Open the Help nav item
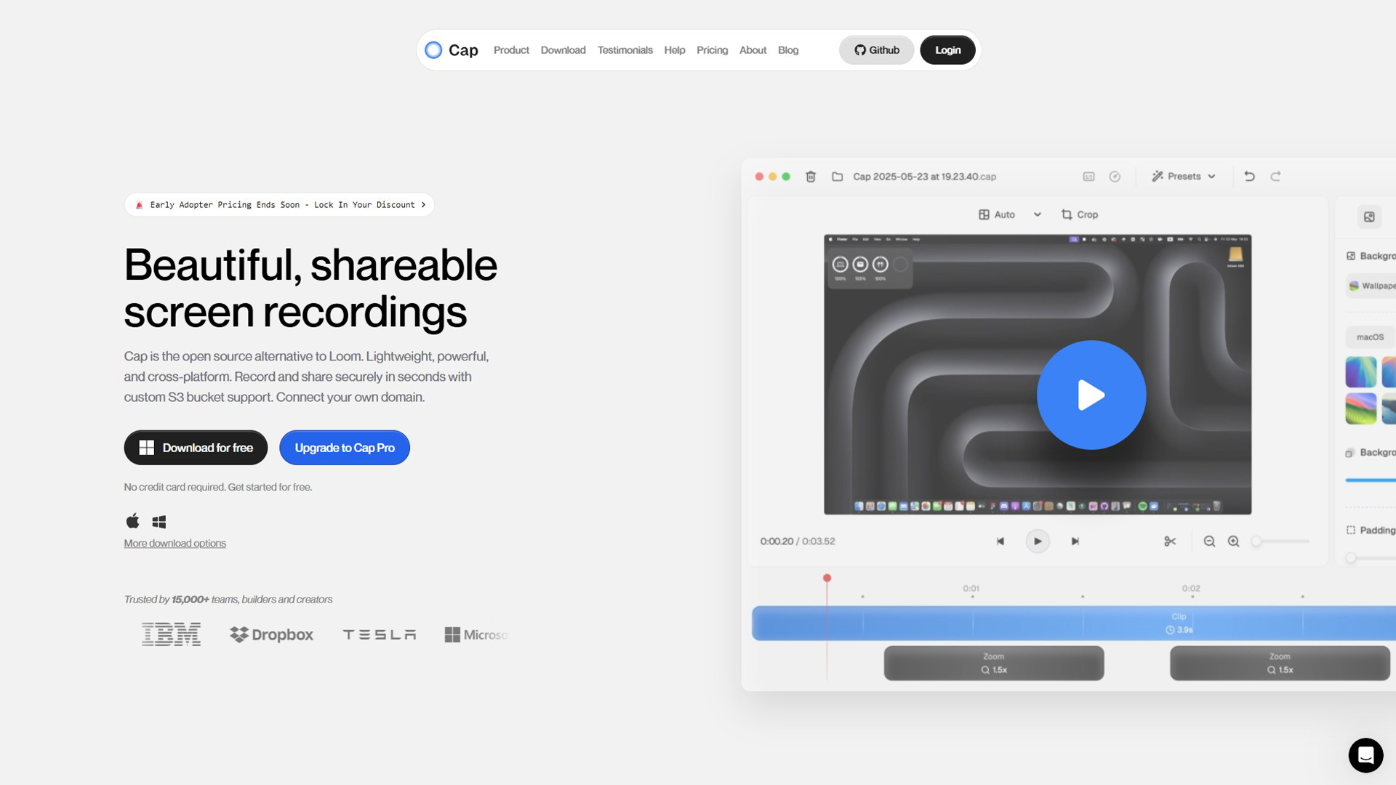Viewport: 1396px width, 785px height. 674,50
